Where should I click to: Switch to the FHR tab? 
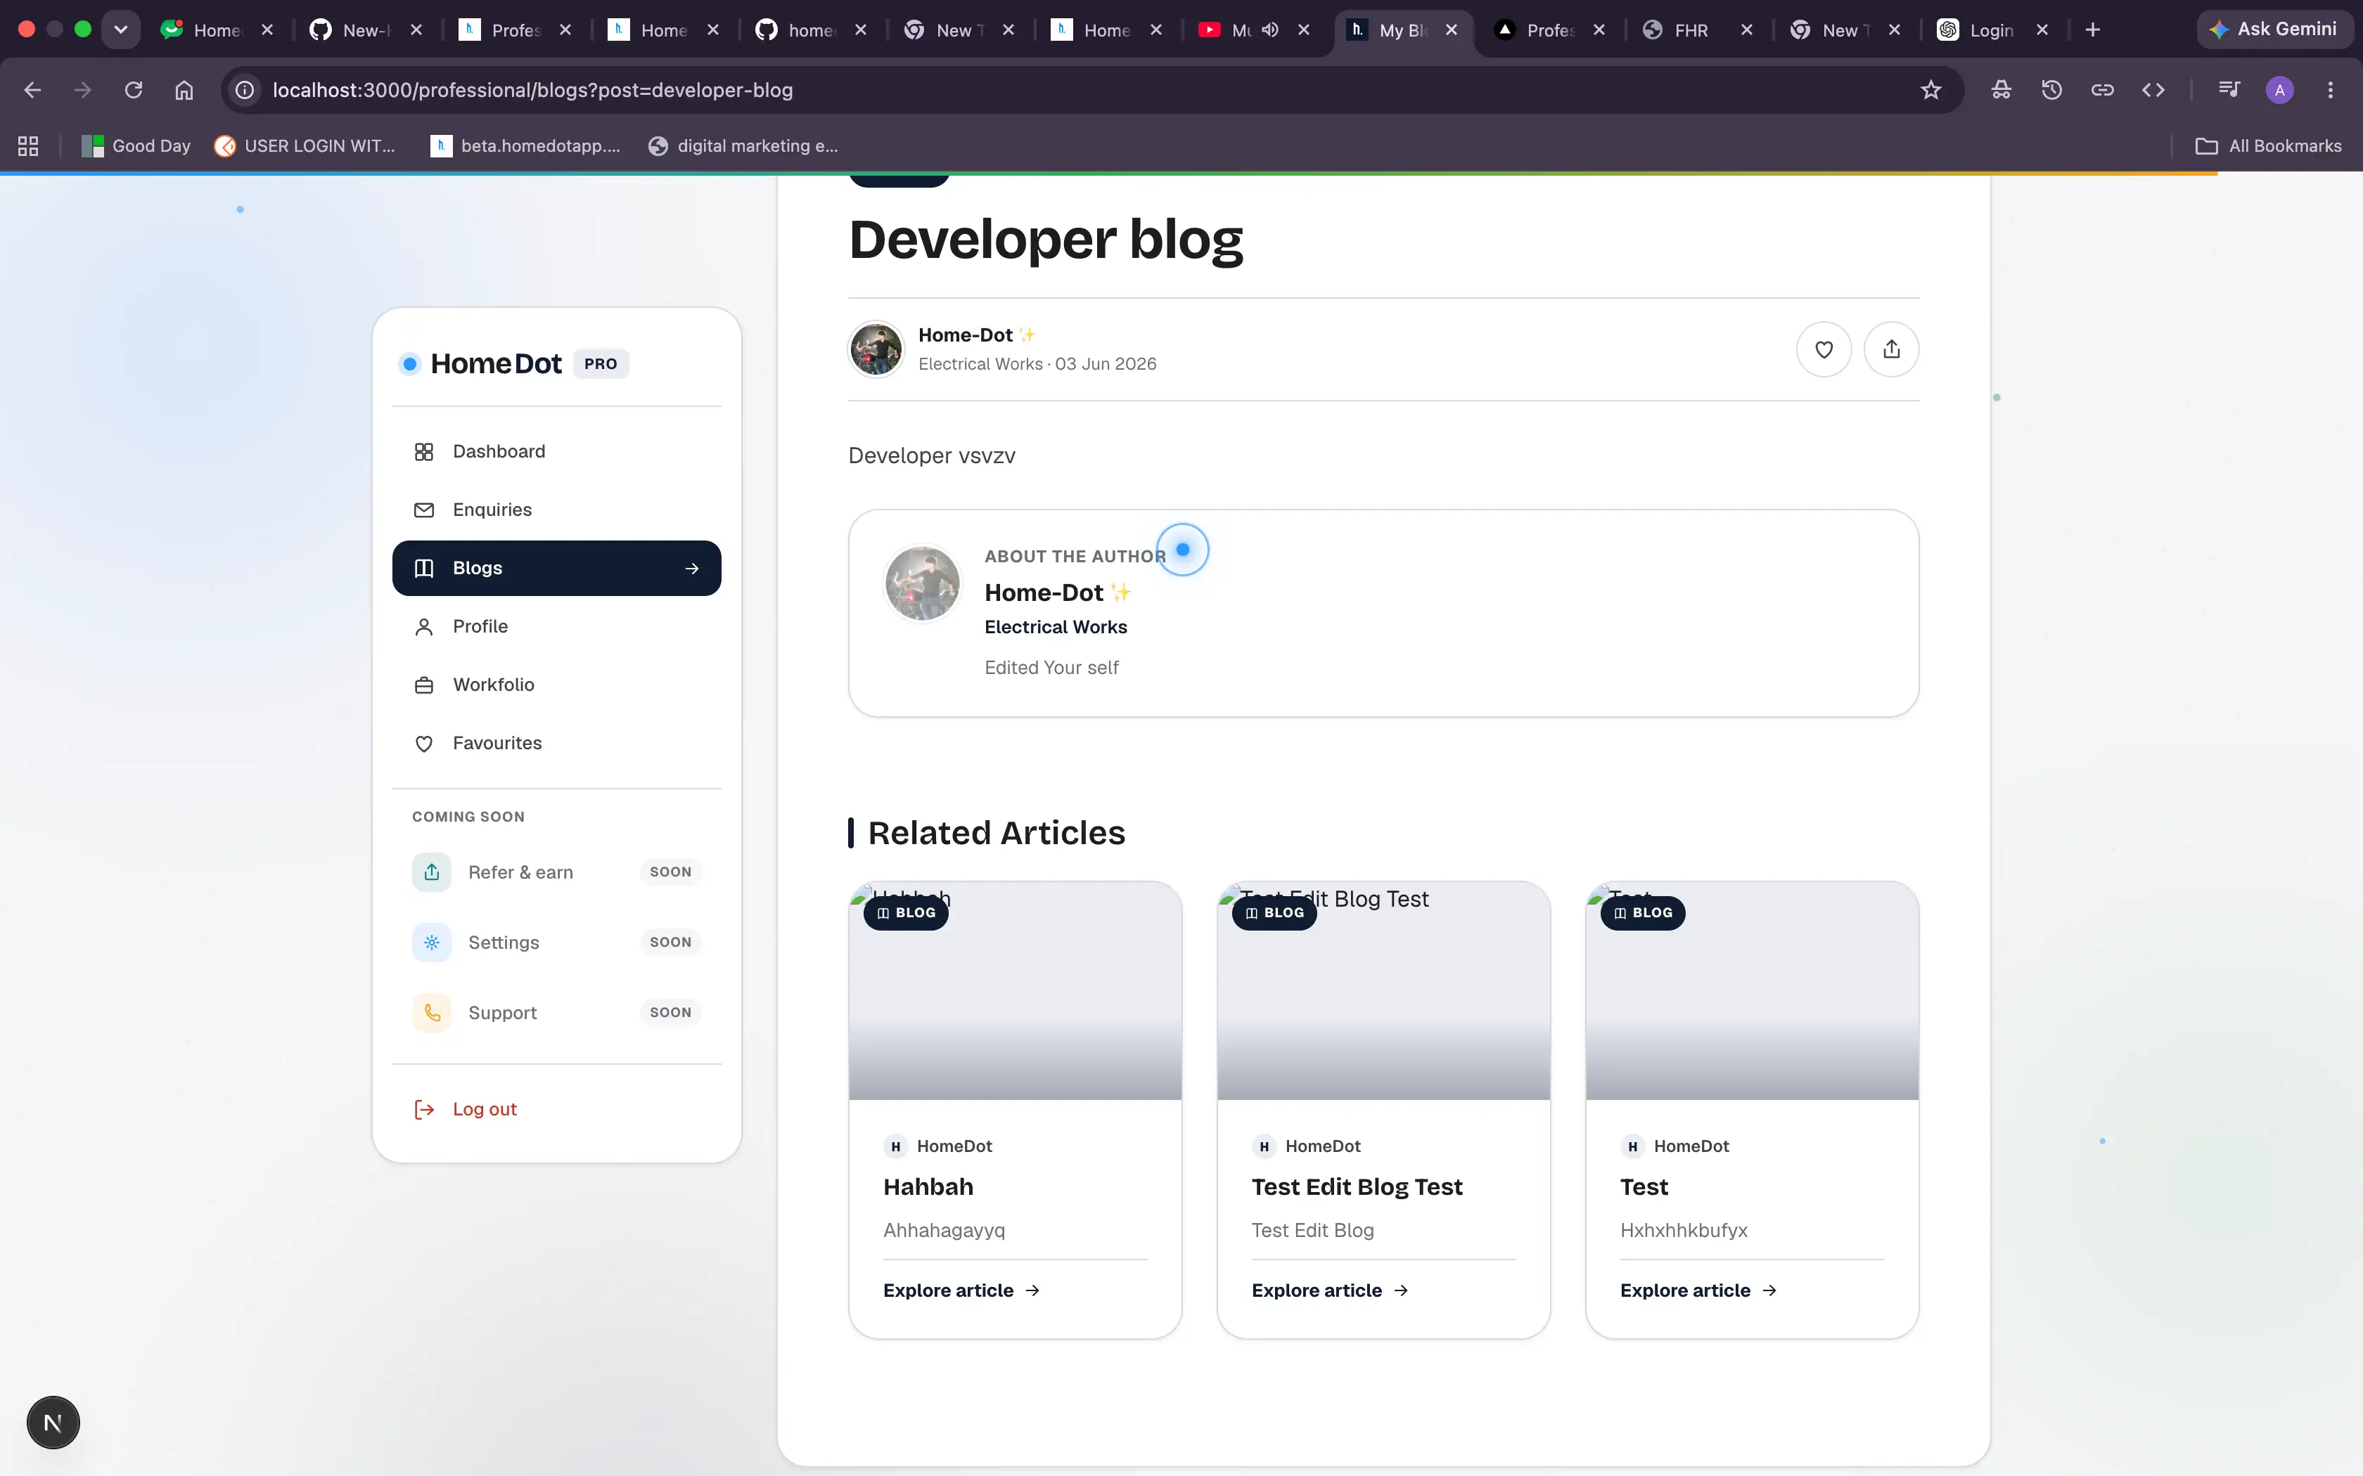point(1696,30)
